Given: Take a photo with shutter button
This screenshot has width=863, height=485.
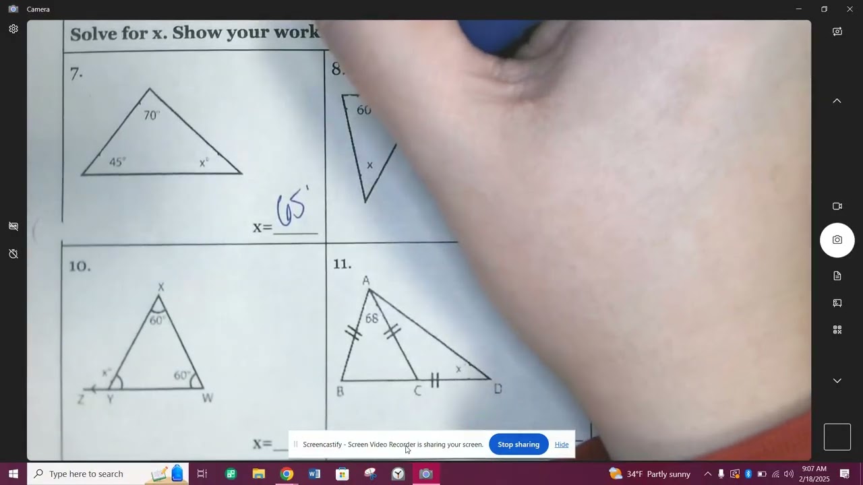Looking at the screenshot, I should click(837, 240).
